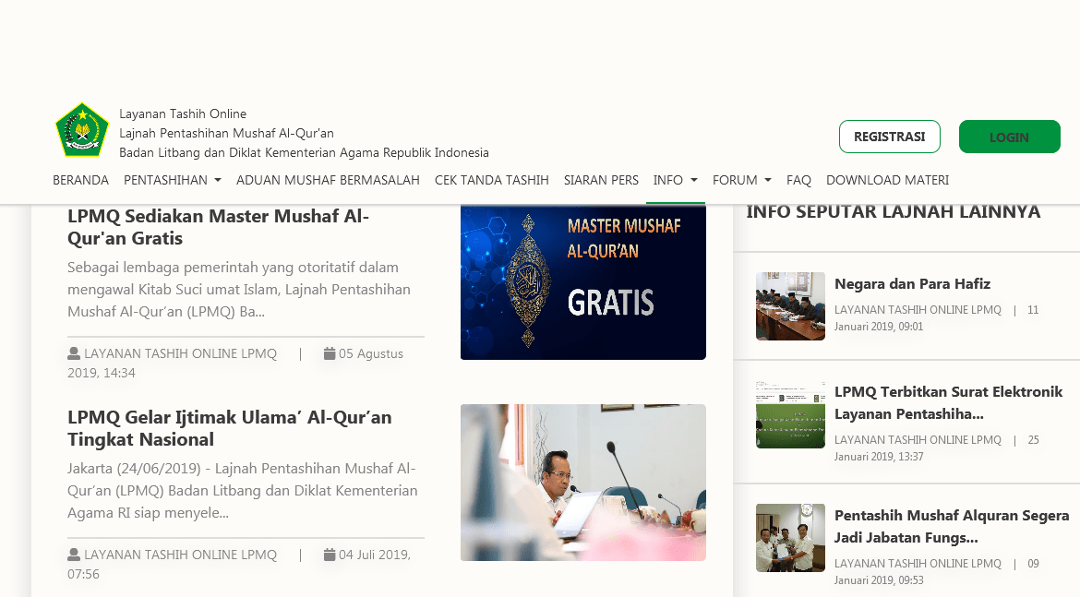Click the calendar icon beside 04 Juli 2019
1080x597 pixels.
(330, 555)
